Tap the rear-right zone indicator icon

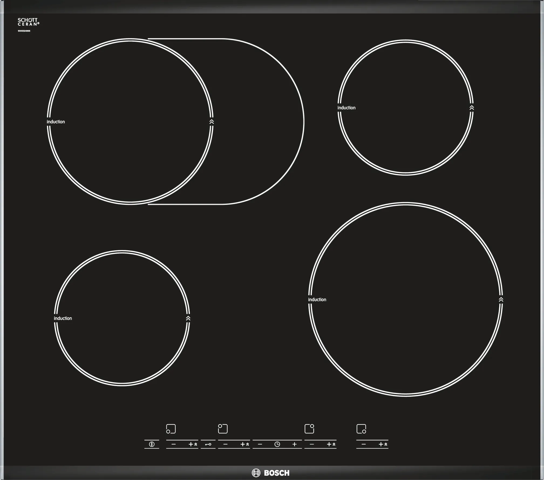point(309,429)
